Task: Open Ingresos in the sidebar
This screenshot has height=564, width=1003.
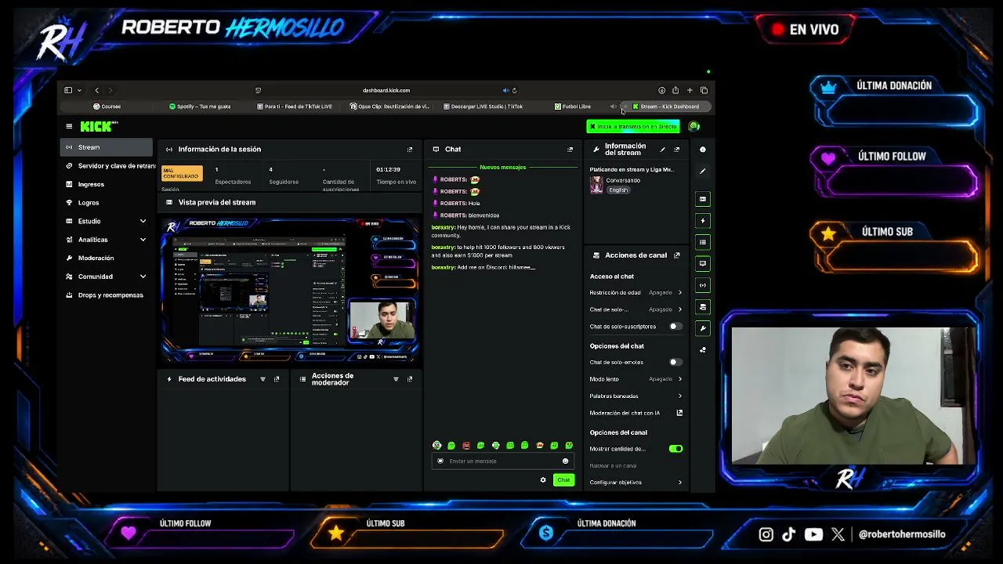Action: pyautogui.click(x=107, y=184)
